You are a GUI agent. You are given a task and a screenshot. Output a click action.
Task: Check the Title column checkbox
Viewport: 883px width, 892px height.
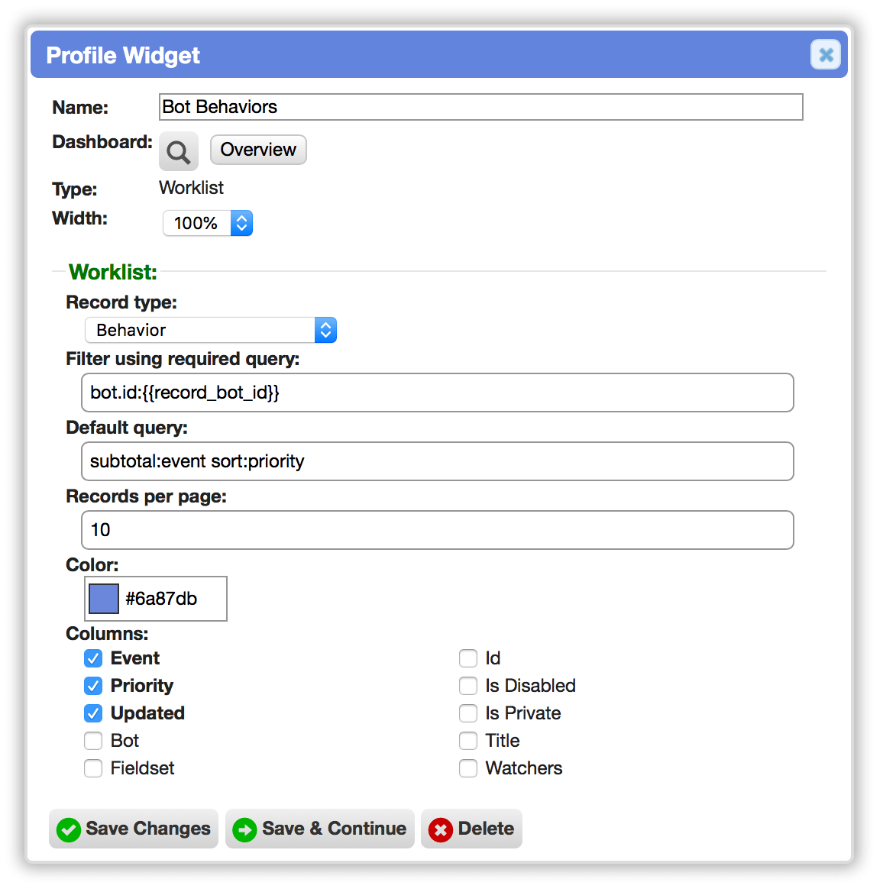(x=468, y=741)
